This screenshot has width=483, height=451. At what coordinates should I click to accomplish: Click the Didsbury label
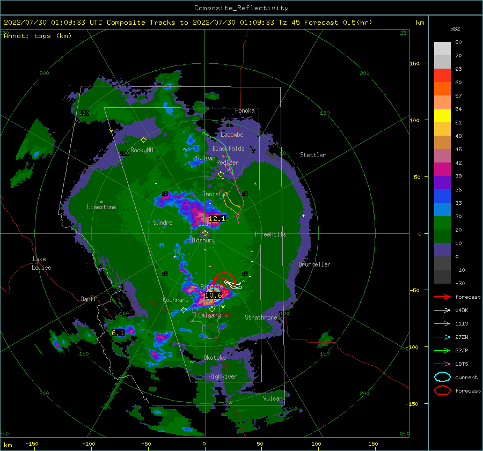(x=202, y=240)
